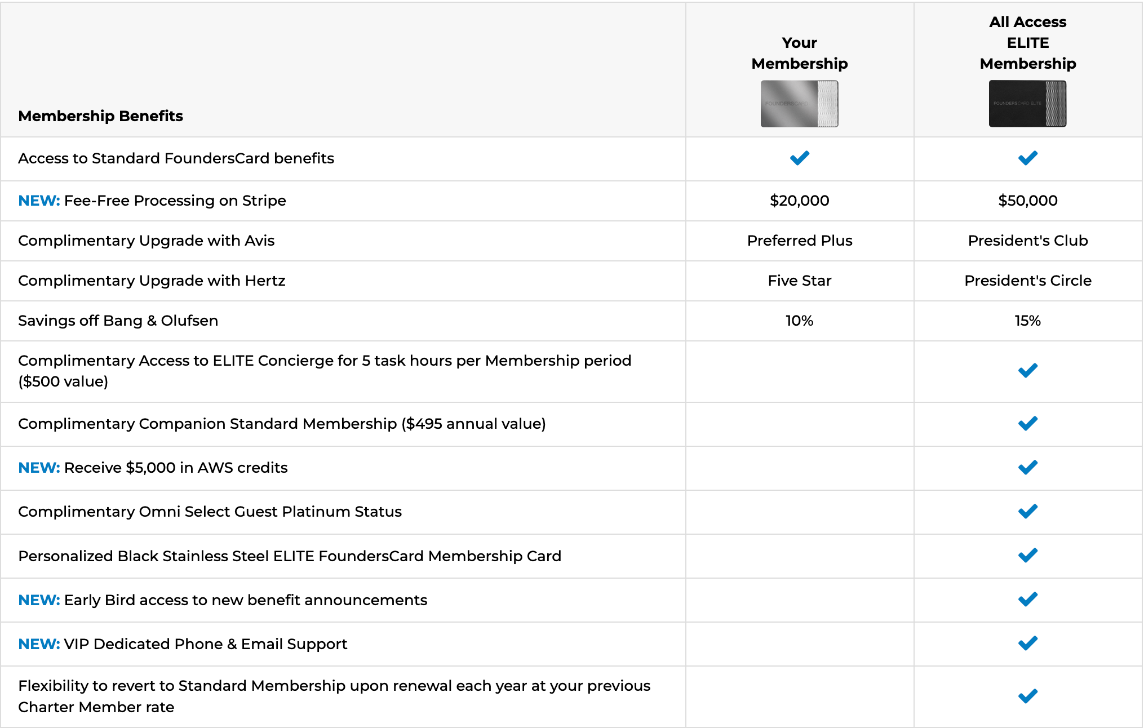This screenshot has height=728, width=1144.
Task: Click the President's Club Avis upgrade
Action: pos(1027,241)
